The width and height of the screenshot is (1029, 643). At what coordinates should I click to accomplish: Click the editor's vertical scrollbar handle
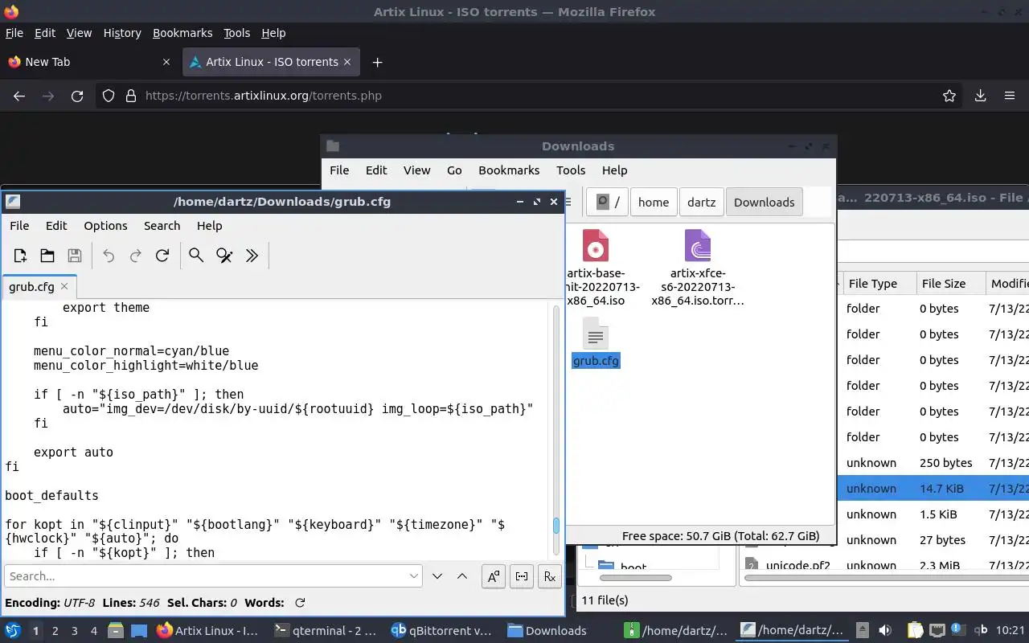pos(555,526)
